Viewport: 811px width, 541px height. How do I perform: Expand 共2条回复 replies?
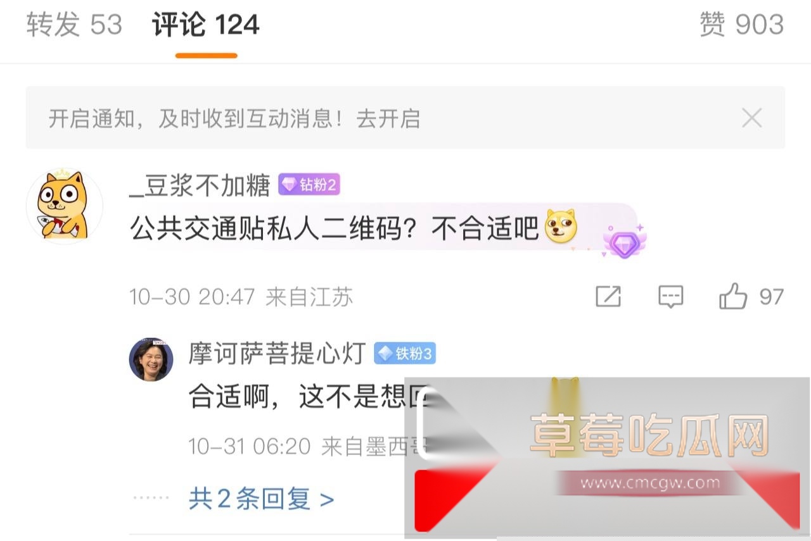261,499
